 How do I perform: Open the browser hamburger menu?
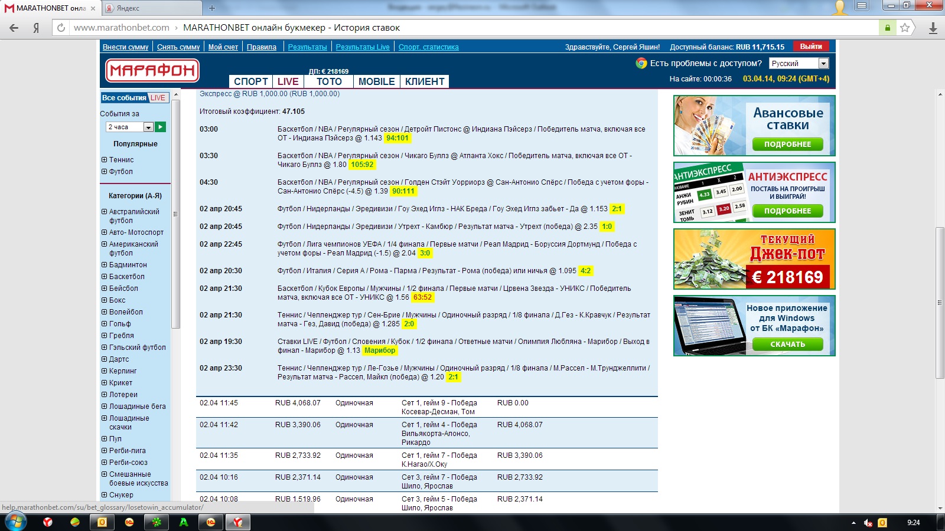tap(862, 6)
